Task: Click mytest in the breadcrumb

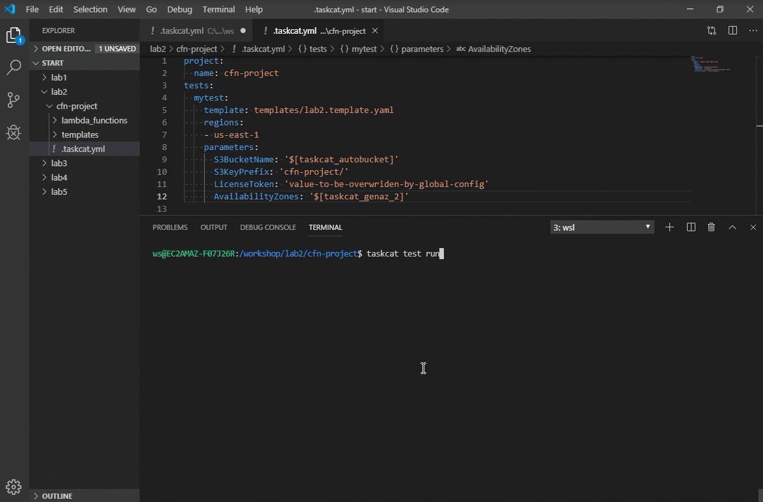Action: [x=359, y=49]
